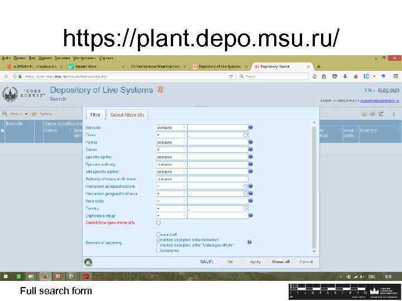The width and height of the screenshot is (402, 301).
Task: Open a new browser tab with plus
Action: point(319,67)
